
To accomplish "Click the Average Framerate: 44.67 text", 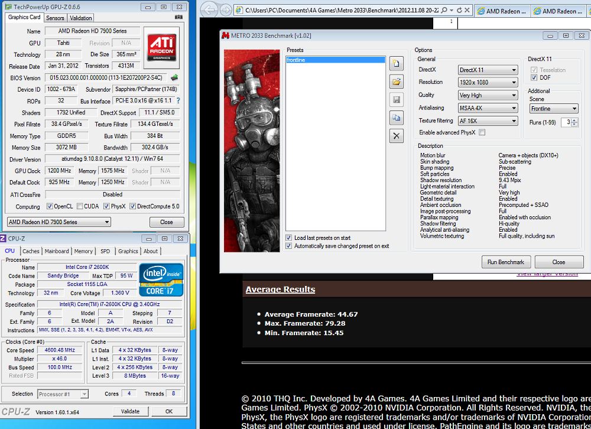I will tap(311, 314).
